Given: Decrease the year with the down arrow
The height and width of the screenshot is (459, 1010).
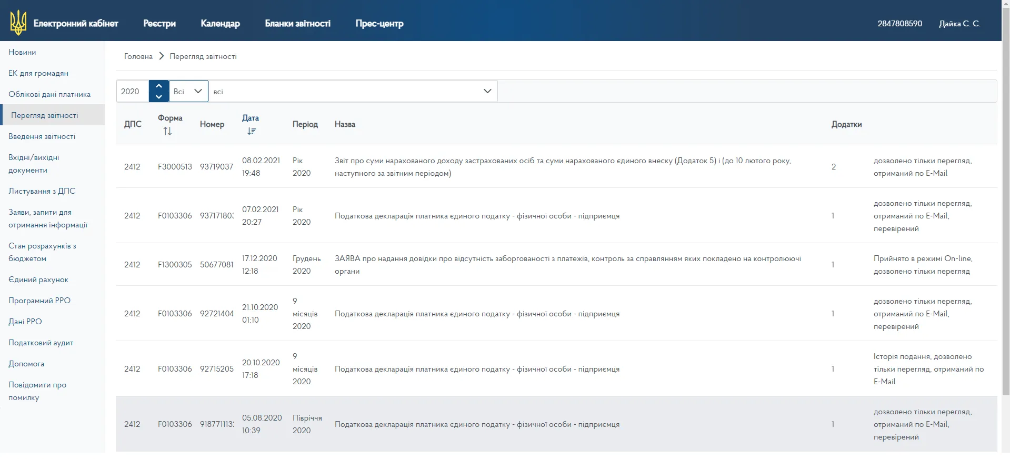Looking at the screenshot, I should pyautogui.click(x=159, y=97).
